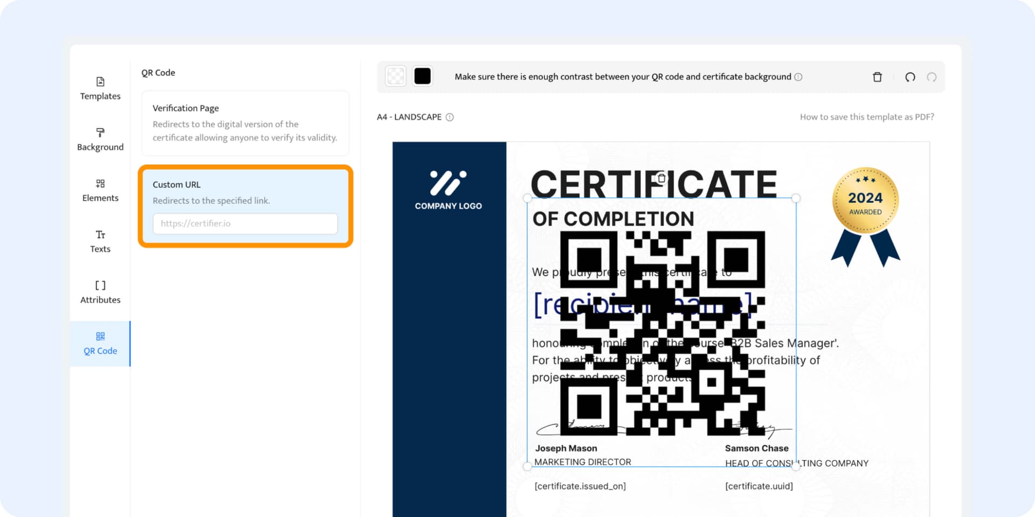Switch to the Texts tab

pyautogui.click(x=100, y=241)
